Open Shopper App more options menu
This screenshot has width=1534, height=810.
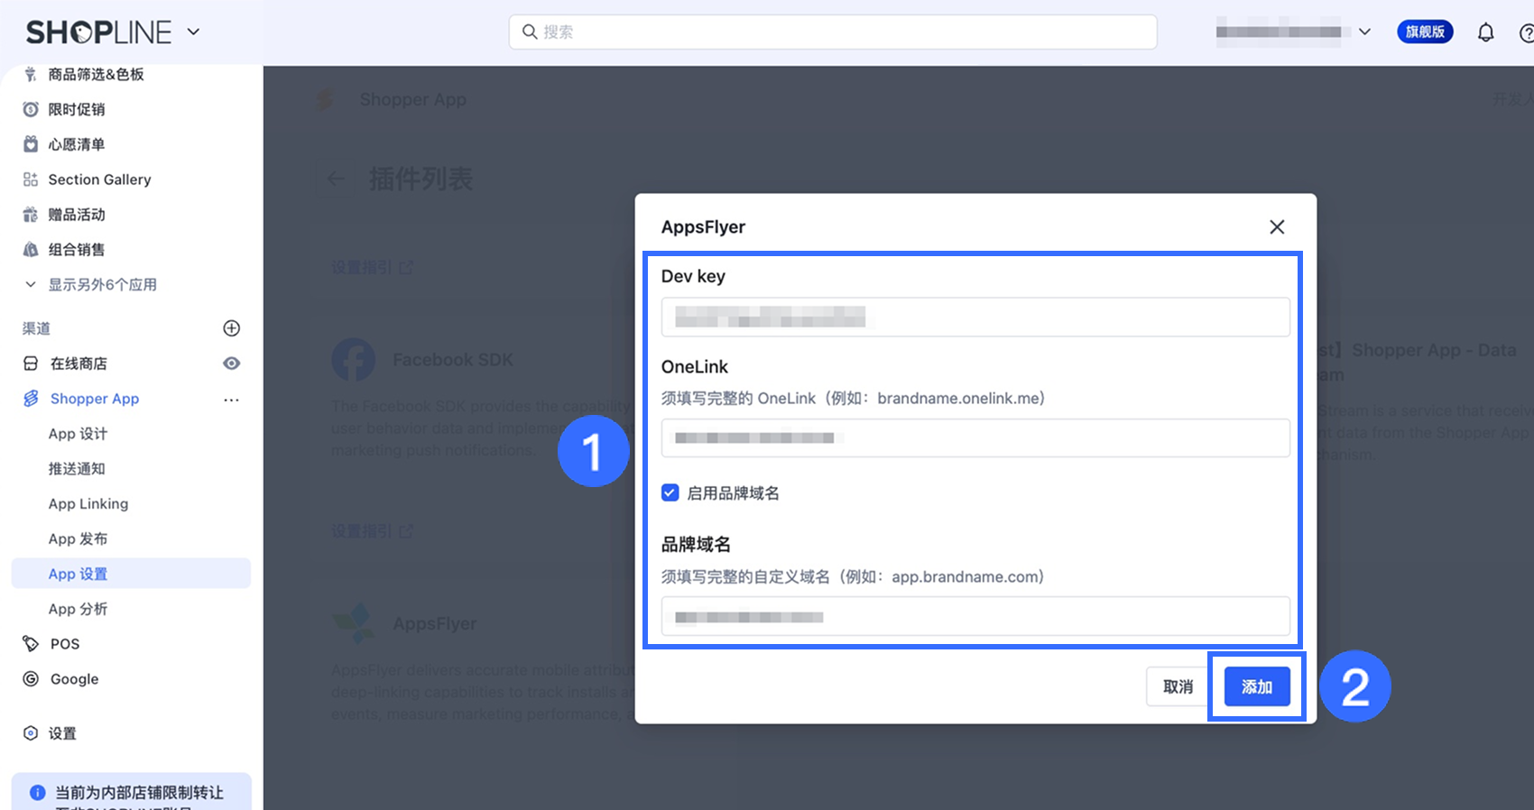tap(232, 400)
